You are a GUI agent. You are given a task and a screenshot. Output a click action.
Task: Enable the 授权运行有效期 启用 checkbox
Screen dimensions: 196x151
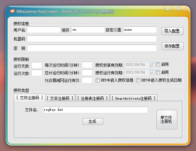click(x=158, y=72)
